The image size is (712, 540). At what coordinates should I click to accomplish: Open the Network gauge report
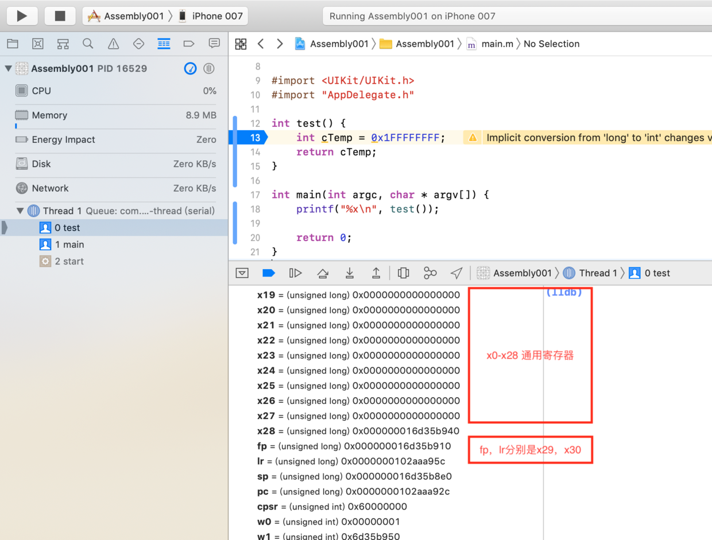point(115,188)
